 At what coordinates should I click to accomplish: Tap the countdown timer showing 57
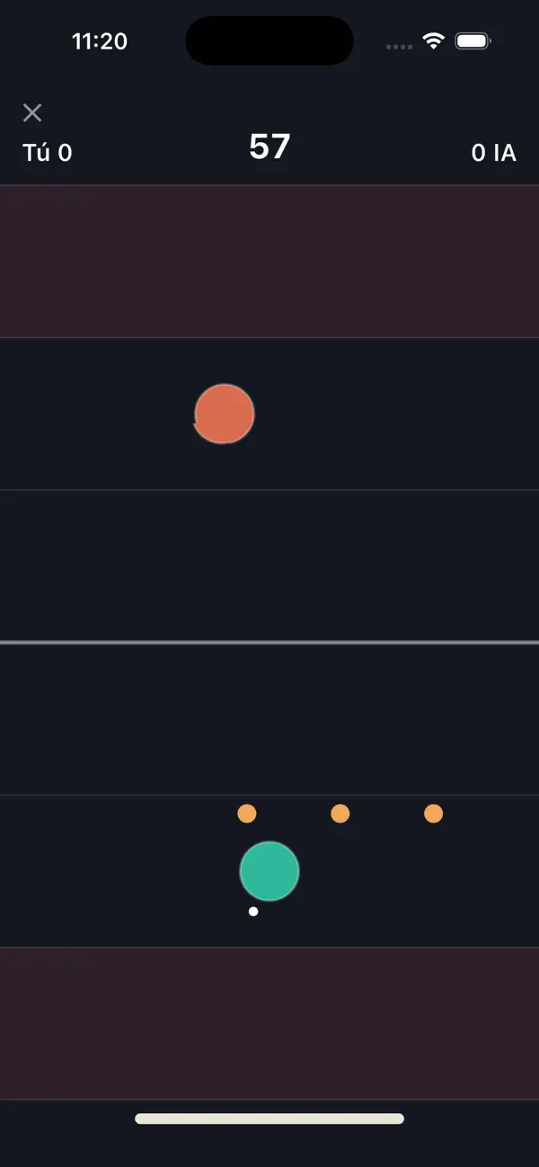point(269,147)
